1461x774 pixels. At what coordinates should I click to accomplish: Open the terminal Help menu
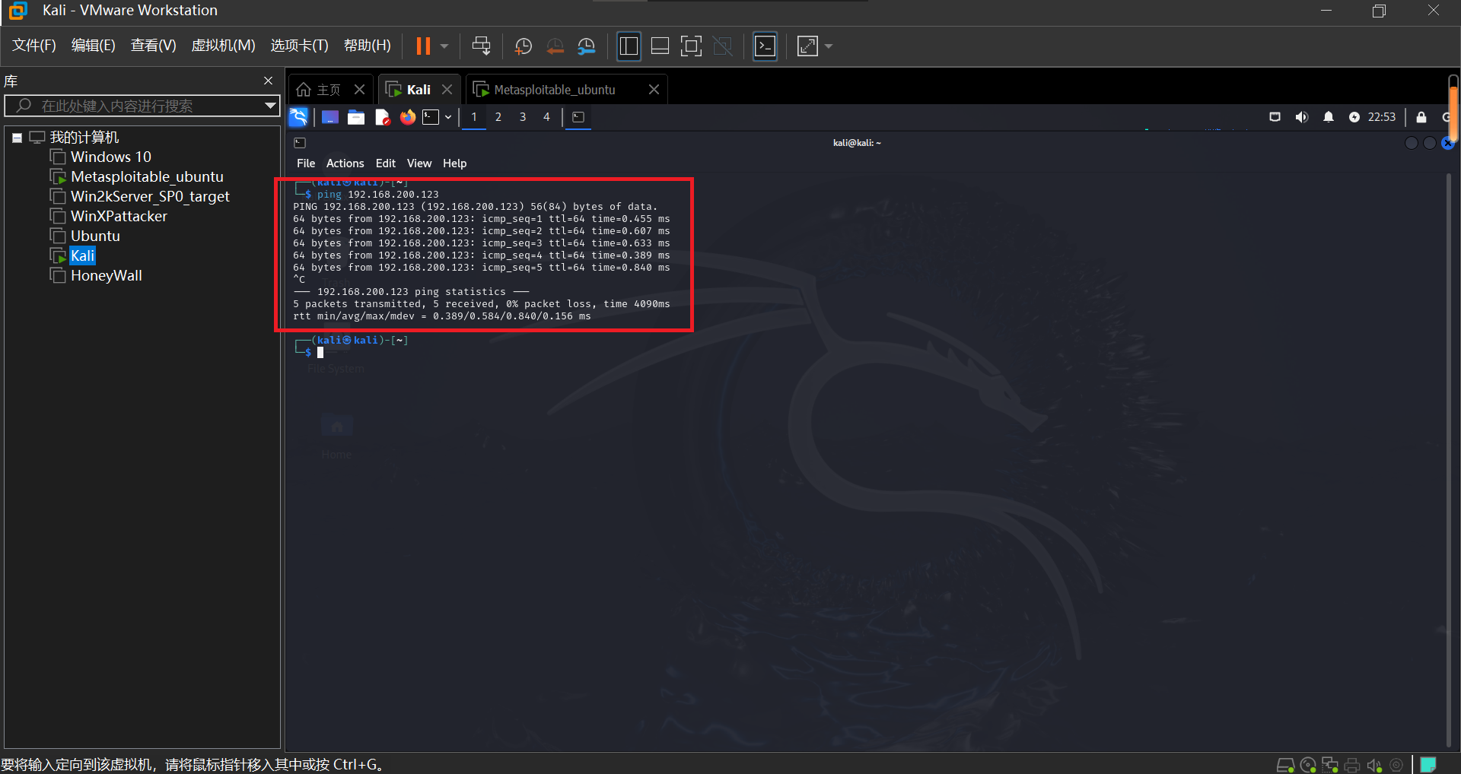(x=455, y=163)
